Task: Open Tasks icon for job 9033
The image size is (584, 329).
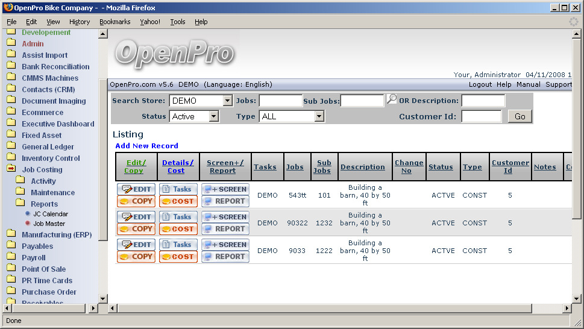Action: point(178,245)
